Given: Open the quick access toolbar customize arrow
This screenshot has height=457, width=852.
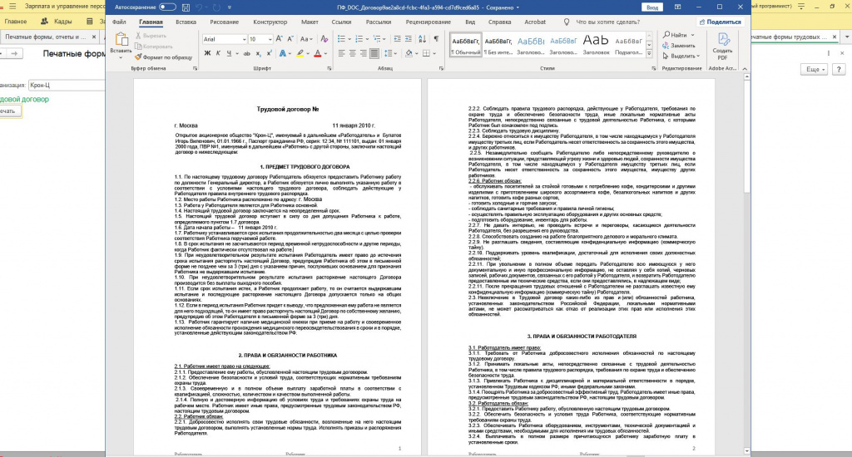Looking at the screenshot, I should pos(230,7).
